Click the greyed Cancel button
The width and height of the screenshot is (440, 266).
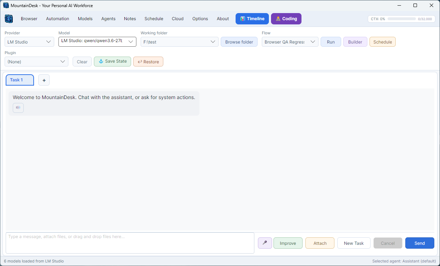(x=388, y=243)
